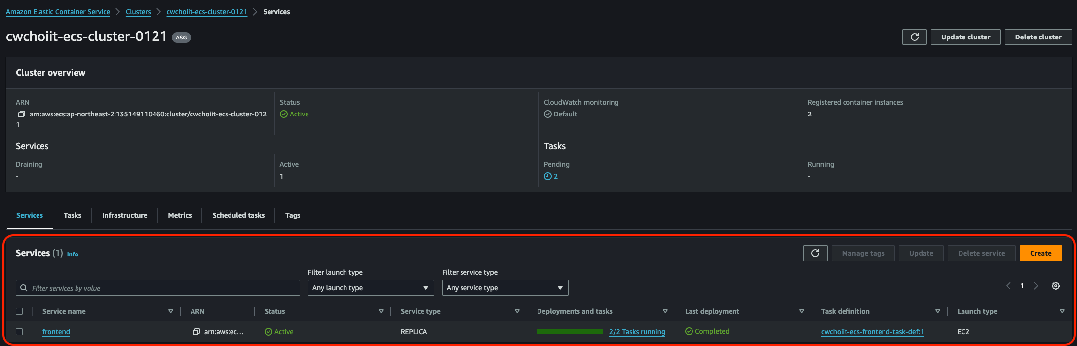The width and height of the screenshot is (1077, 346).
Task: Click the breadcrumb chevron after Clusters
Action: [x=158, y=12]
